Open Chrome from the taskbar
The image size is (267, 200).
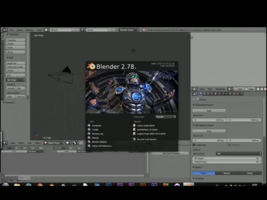pos(40,185)
